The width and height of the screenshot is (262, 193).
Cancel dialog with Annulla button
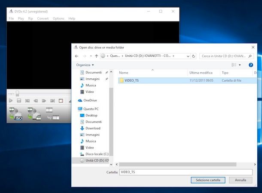click(x=241, y=180)
